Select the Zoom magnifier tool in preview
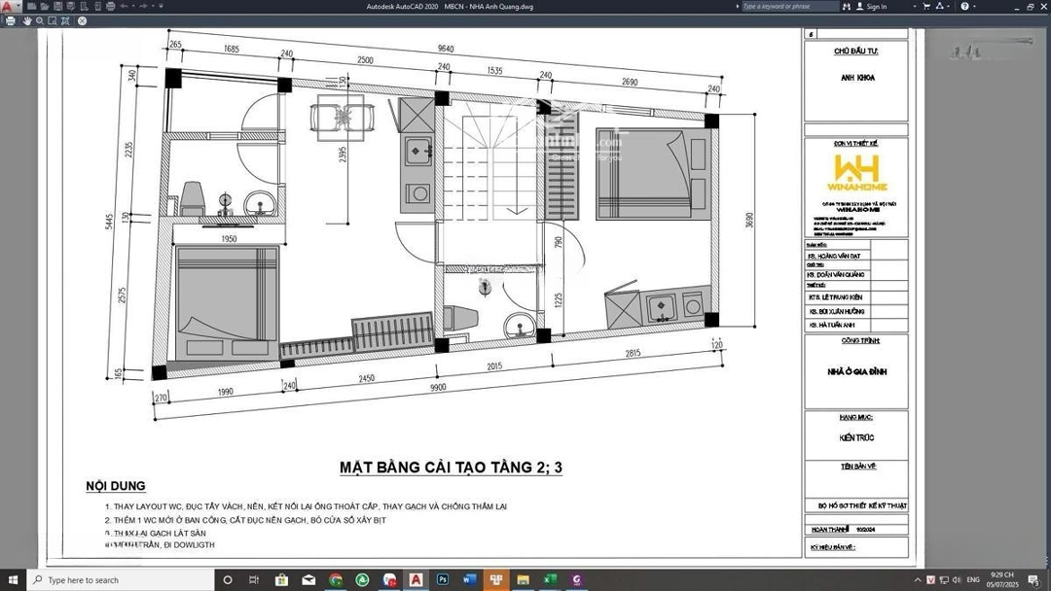Viewport: 1051px width, 591px height. (x=39, y=20)
